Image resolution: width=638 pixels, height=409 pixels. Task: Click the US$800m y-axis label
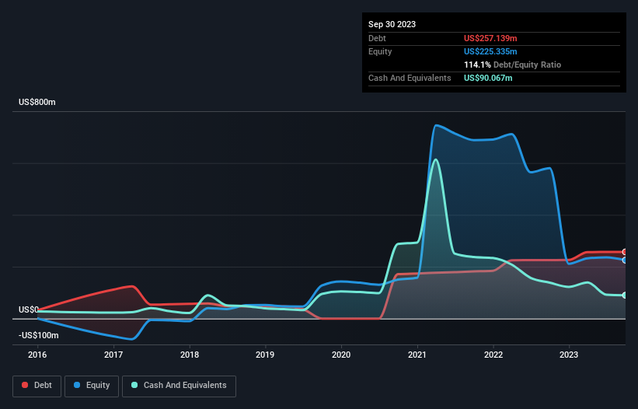37,102
